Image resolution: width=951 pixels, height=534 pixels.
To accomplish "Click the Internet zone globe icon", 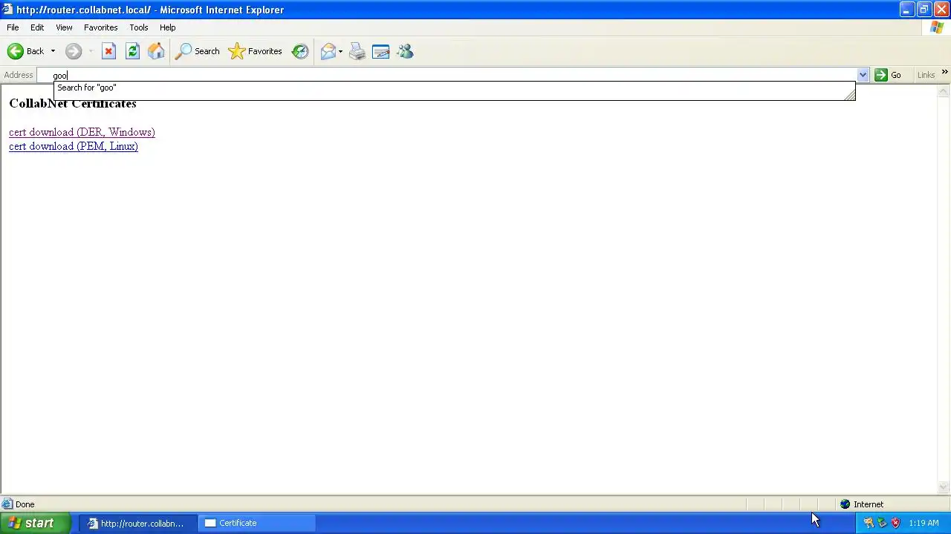I will click(x=845, y=504).
